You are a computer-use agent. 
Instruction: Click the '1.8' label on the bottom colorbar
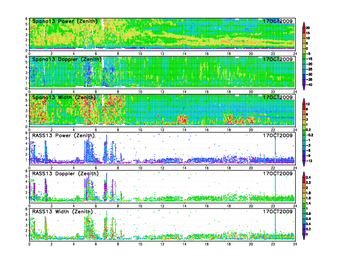[308, 193]
